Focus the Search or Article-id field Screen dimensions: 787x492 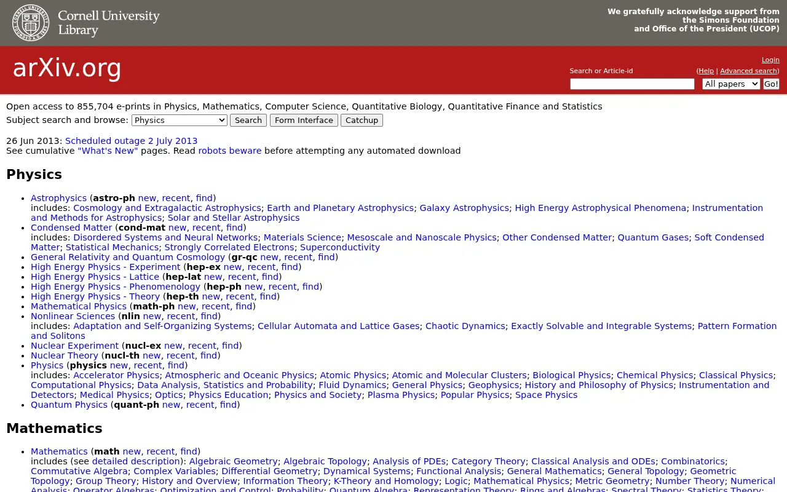(x=632, y=84)
